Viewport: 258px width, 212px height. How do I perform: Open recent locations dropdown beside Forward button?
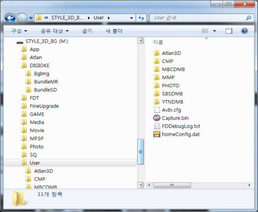pos(31,18)
